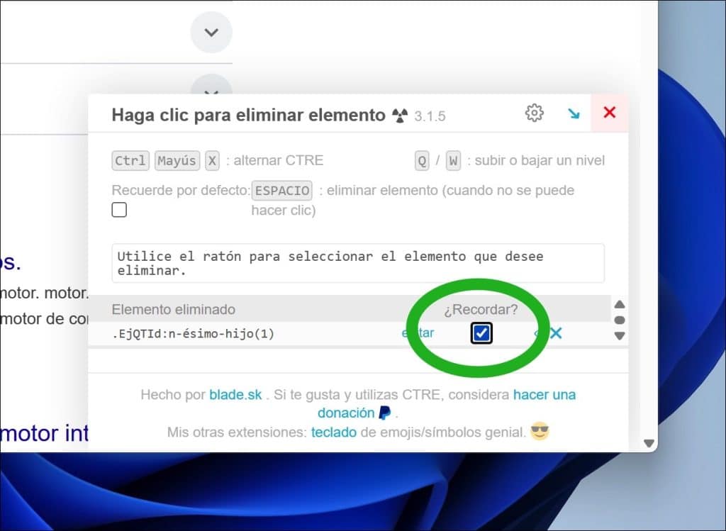Viewport: 726px width, 531px height.
Task: Click the ESPACIO key hint
Action: (x=282, y=190)
